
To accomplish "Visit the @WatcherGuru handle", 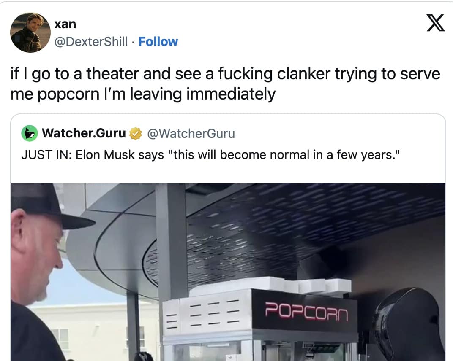I will 191,134.
